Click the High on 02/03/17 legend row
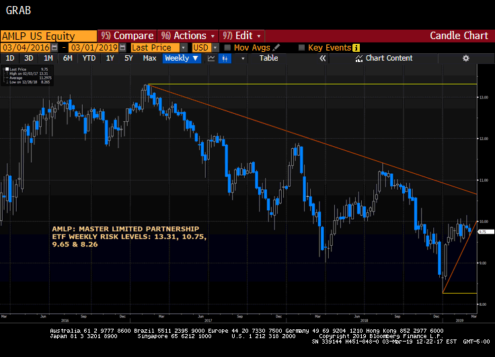 tap(28, 73)
